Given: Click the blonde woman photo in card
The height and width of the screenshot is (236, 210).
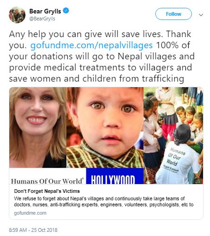Looking at the screenshot, I should [x=38, y=128].
